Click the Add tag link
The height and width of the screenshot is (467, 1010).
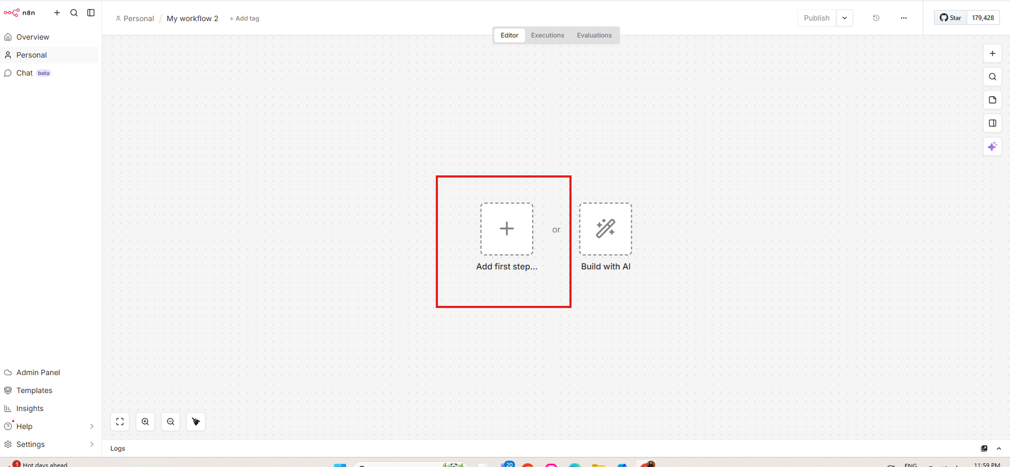245,18
